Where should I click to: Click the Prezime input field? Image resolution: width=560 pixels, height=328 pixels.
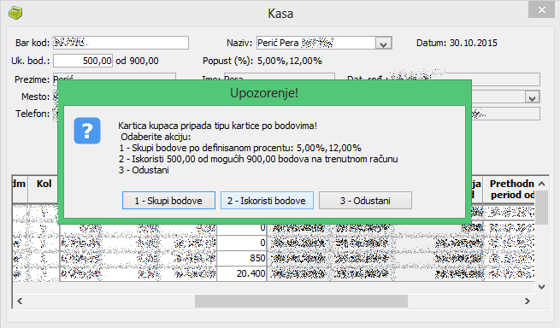coord(115,77)
